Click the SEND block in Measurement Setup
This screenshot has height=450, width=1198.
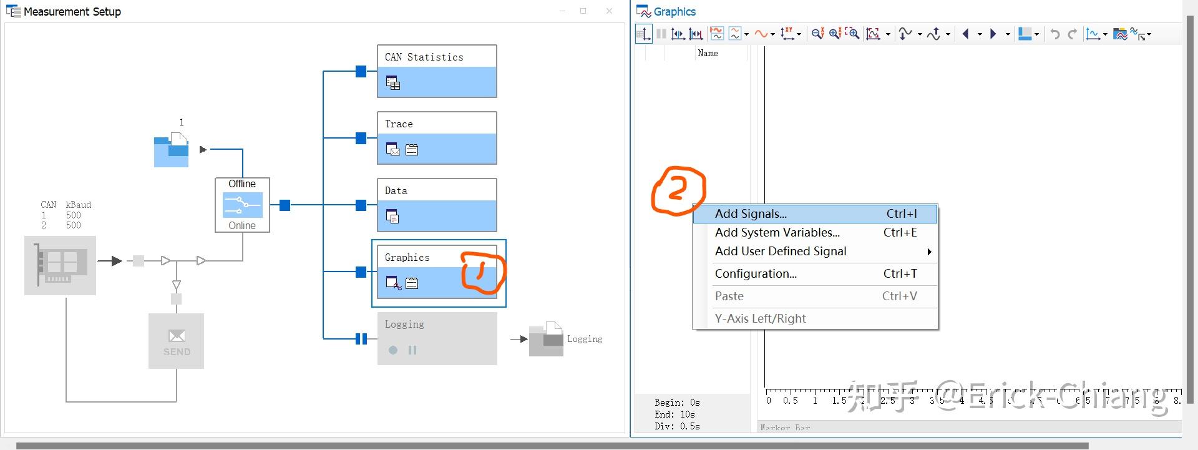176,341
